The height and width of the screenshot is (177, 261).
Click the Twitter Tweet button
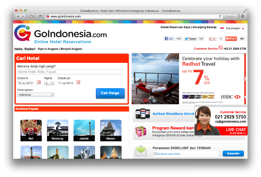click(x=191, y=39)
